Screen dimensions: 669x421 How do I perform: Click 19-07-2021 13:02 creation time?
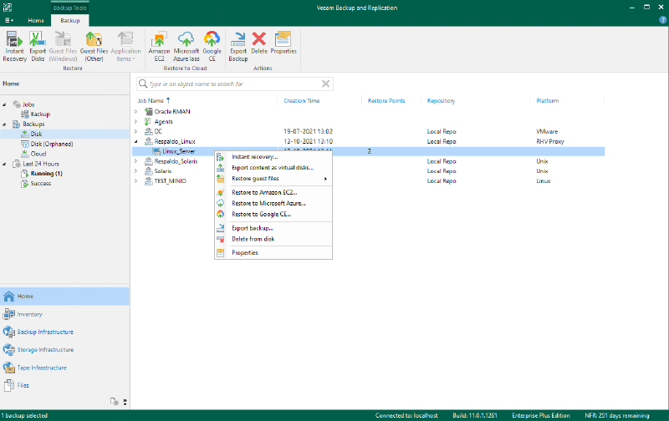click(308, 131)
